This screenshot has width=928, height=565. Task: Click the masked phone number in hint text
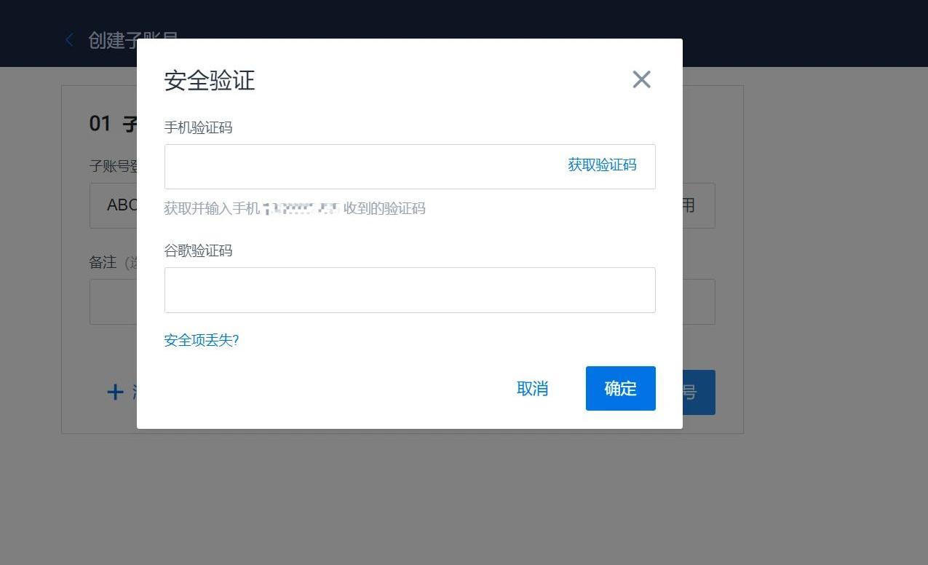(x=301, y=209)
